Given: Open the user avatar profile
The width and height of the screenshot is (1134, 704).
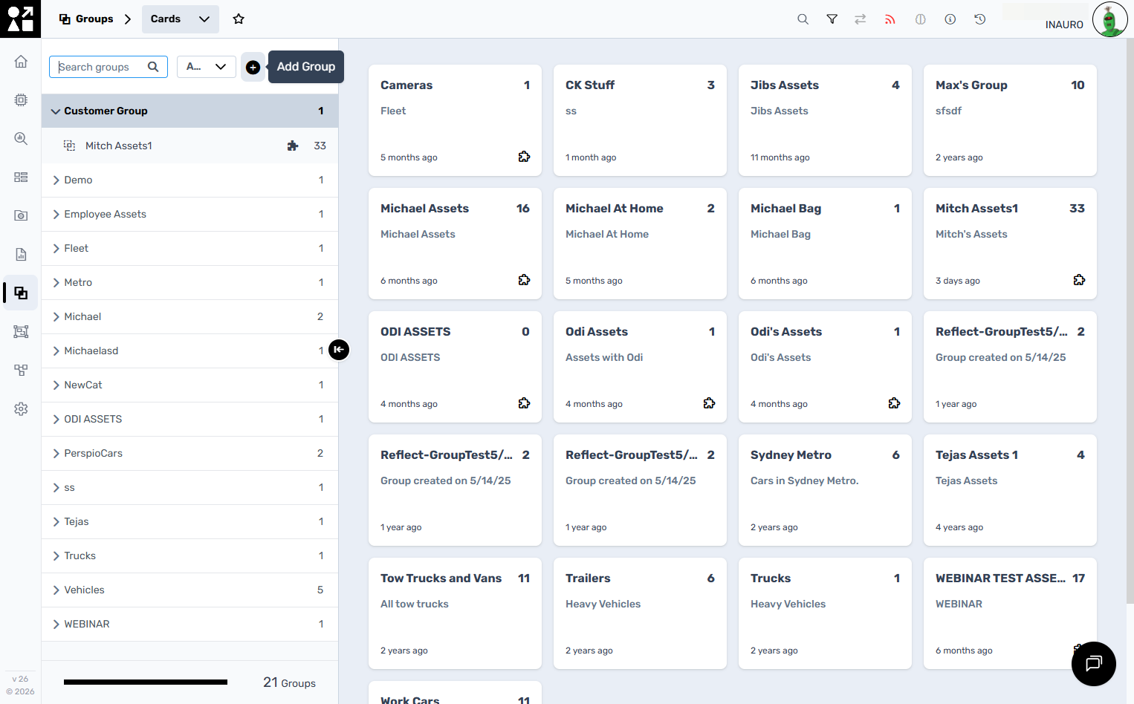Looking at the screenshot, I should click(1110, 19).
